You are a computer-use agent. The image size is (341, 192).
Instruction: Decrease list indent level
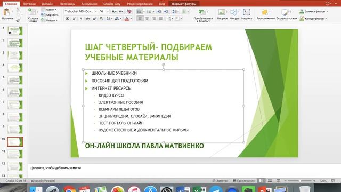tap(159, 11)
